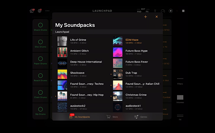Click the Shockwave title text

click(77, 73)
